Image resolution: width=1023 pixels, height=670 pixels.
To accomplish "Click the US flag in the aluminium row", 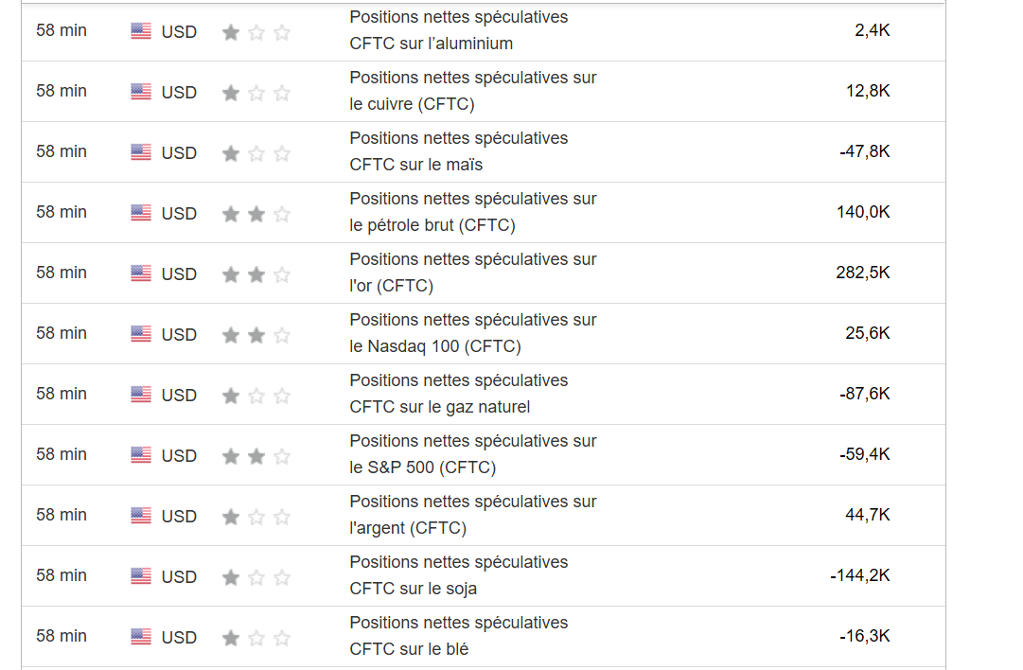I will click(141, 31).
